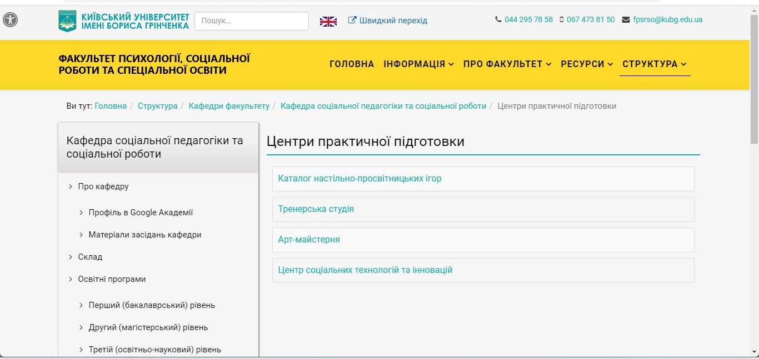Open the Про факультет dropdown menu
Screen dimensions: 759x359
[507, 64]
